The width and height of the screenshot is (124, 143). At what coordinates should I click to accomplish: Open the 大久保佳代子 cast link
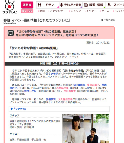tap(65, 99)
